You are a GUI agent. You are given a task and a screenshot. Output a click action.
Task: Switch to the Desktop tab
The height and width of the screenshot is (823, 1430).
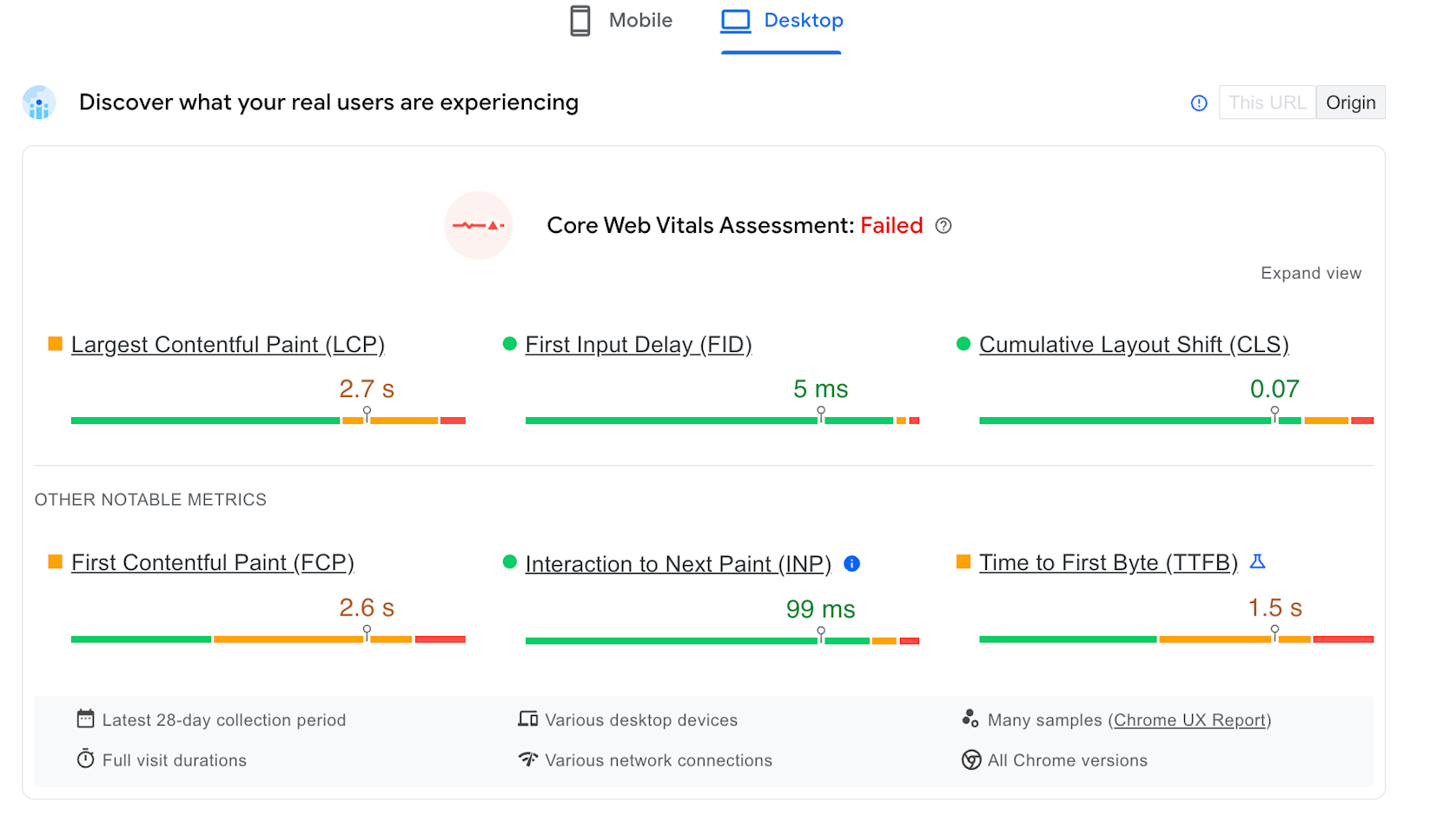click(x=781, y=20)
